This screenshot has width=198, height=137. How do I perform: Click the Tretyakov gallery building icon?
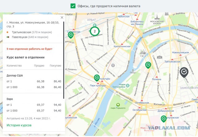pyautogui.click(x=160, y=57)
